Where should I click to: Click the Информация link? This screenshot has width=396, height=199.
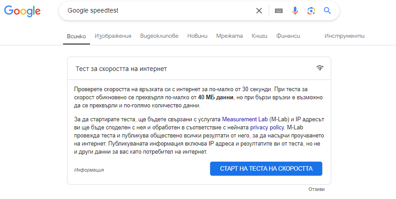[89, 170]
